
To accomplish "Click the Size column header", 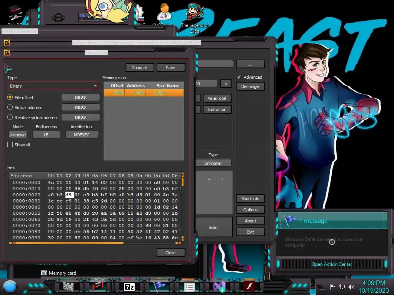I will click(156, 86).
